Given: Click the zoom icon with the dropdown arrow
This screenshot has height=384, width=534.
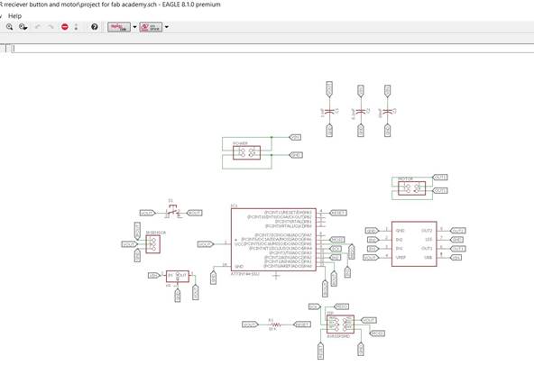Looking at the screenshot, I should click(x=23, y=27).
